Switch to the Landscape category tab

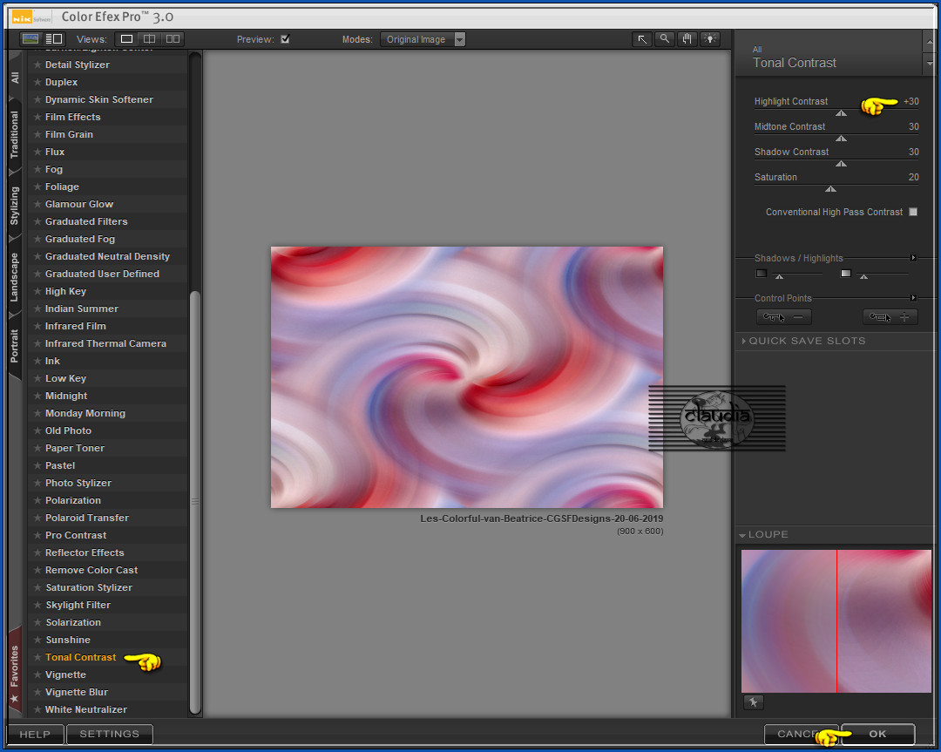[15, 277]
